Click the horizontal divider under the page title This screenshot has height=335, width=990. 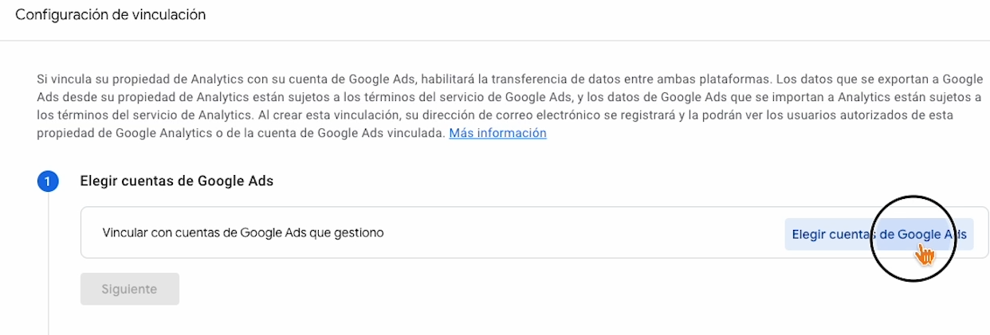[495, 41]
